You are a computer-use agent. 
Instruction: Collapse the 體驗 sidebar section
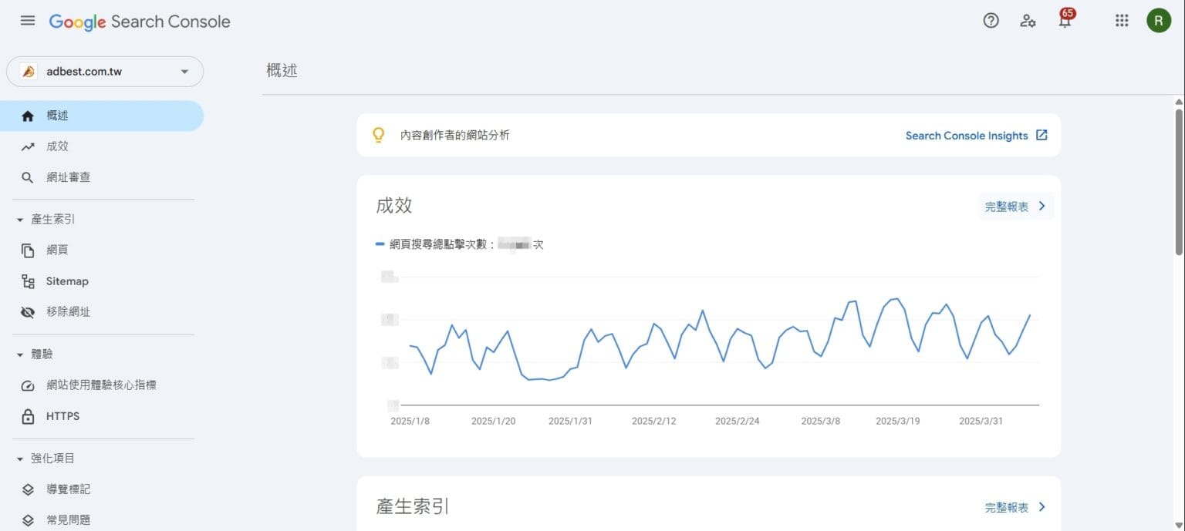tap(20, 355)
